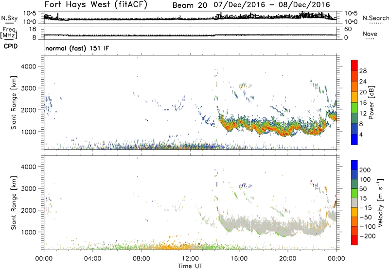Click the "4000" tick in the power panel
The image size is (389, 269).
click(29, 67)
